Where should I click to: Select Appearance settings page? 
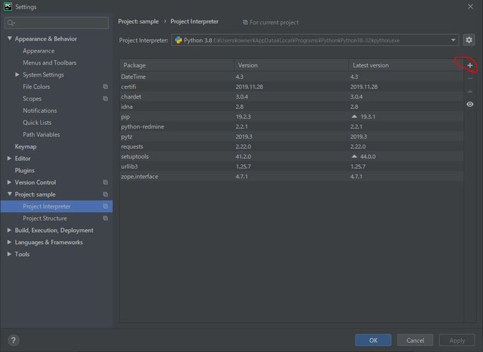38,51
